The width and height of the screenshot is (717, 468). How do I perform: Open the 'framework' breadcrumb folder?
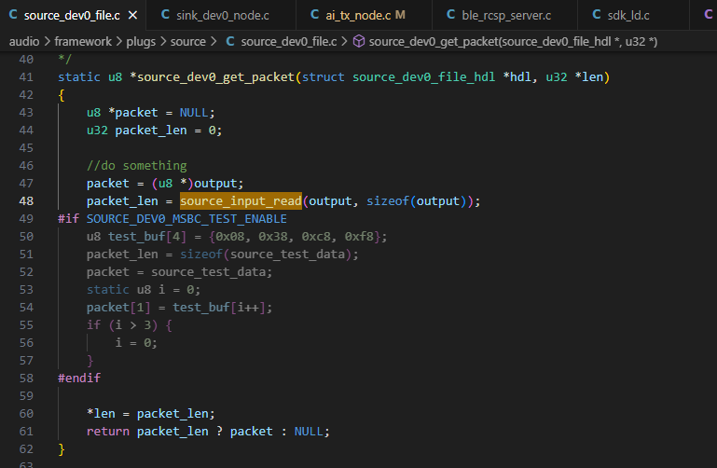(83, 42)
